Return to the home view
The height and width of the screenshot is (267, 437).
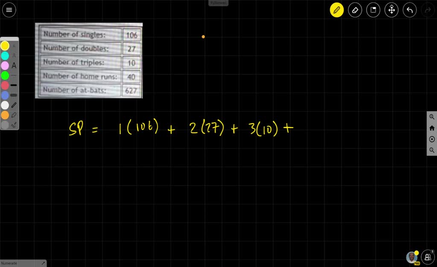pos(432,128)
